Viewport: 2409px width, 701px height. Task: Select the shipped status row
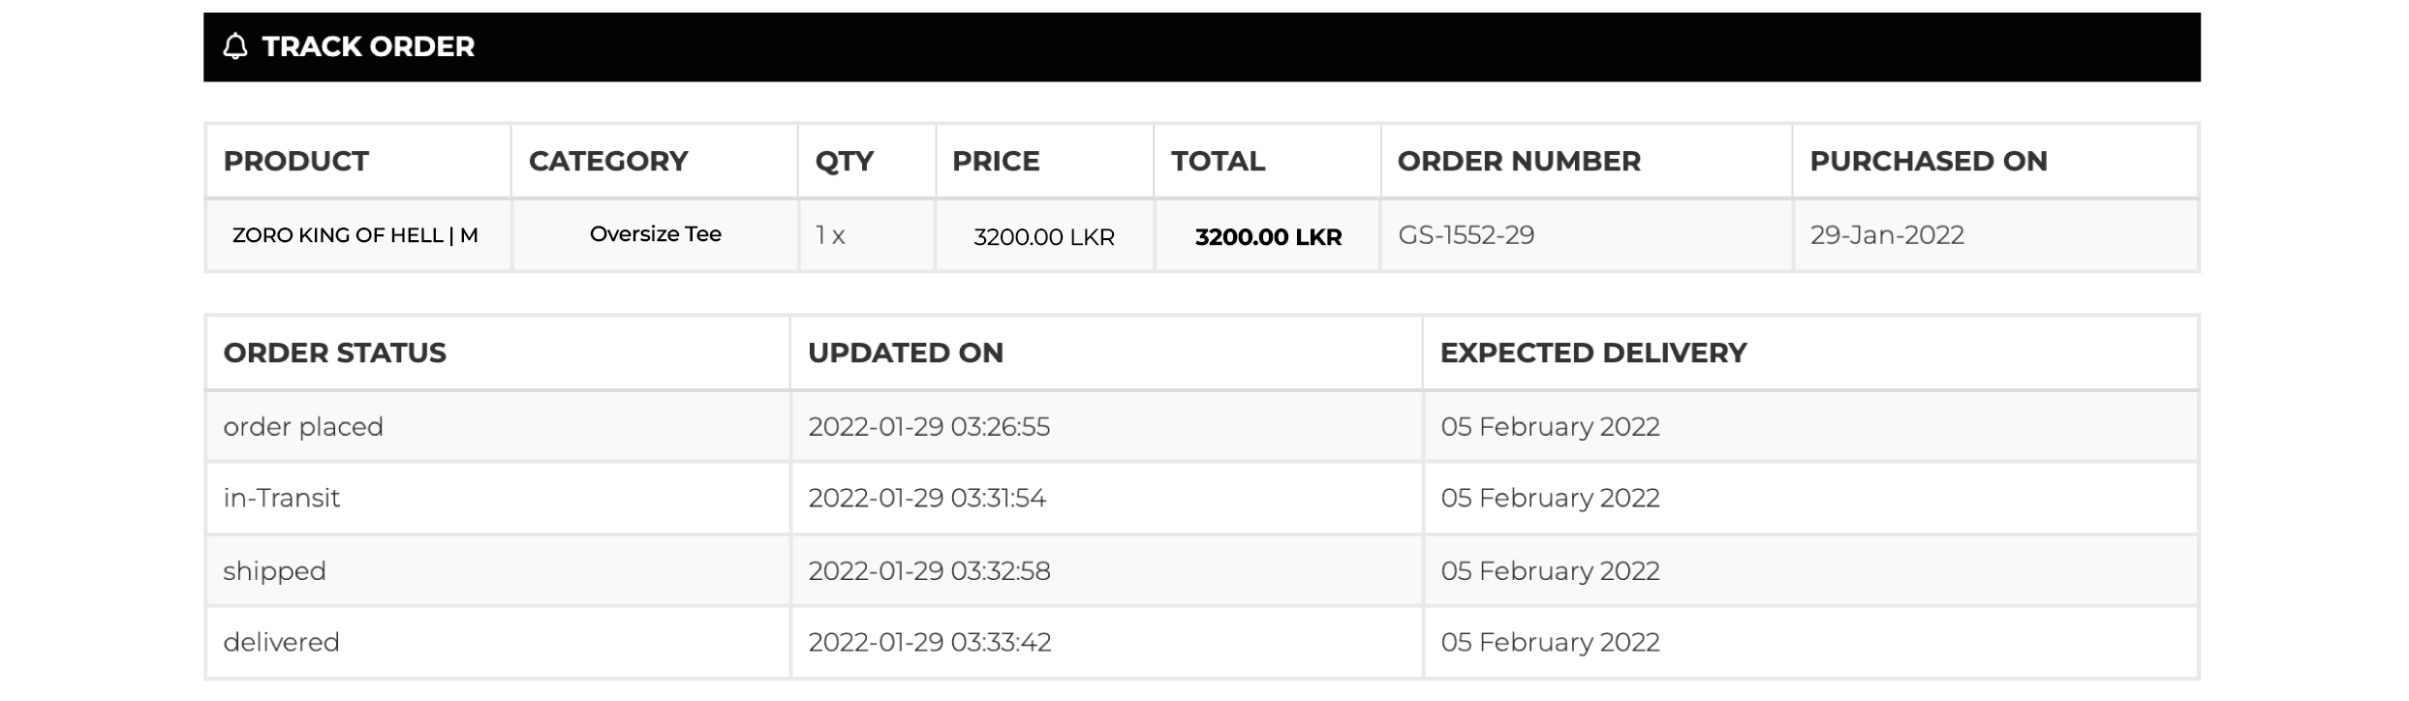274,571
